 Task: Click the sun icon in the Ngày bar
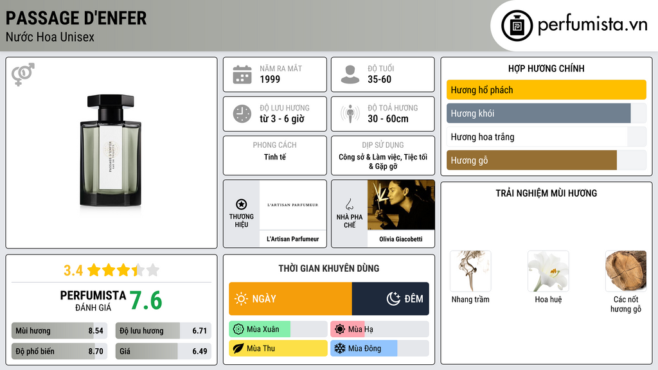[241, 299]
